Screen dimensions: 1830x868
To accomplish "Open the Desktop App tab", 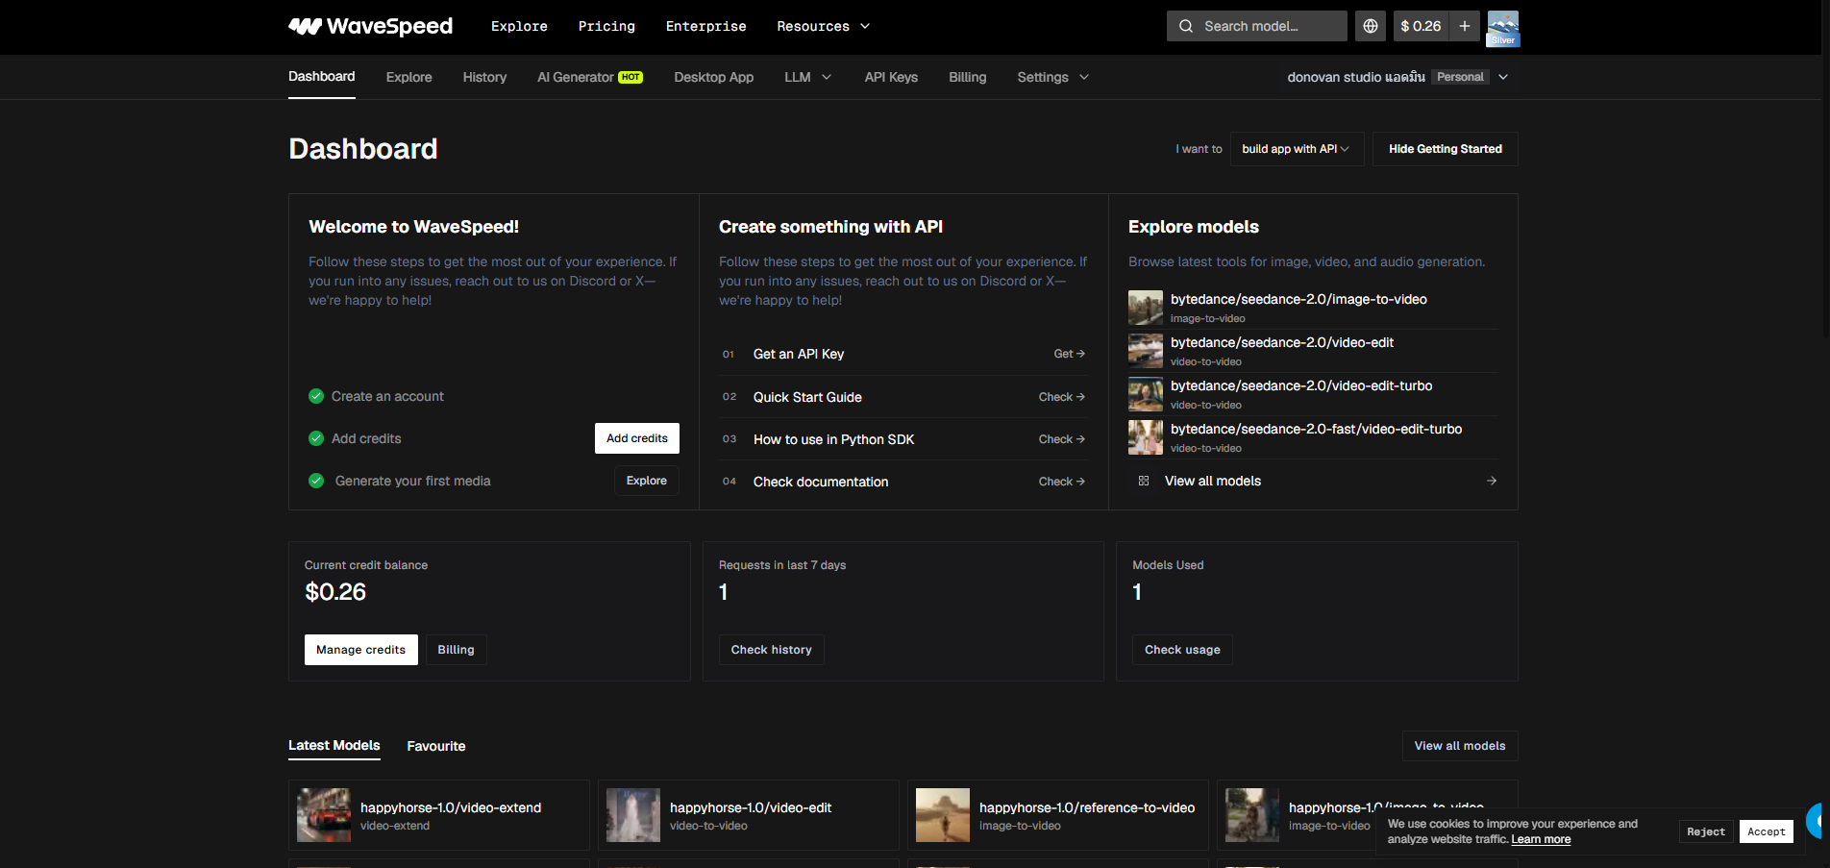I will point(714,77).
